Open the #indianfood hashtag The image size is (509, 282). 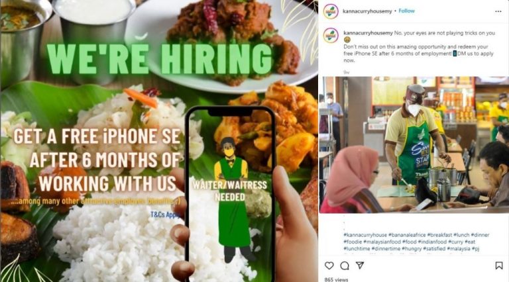click(x=432, y=242)
